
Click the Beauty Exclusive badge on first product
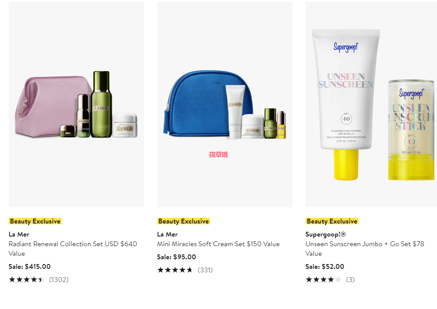pyautogui.click(x=35, y=221)
